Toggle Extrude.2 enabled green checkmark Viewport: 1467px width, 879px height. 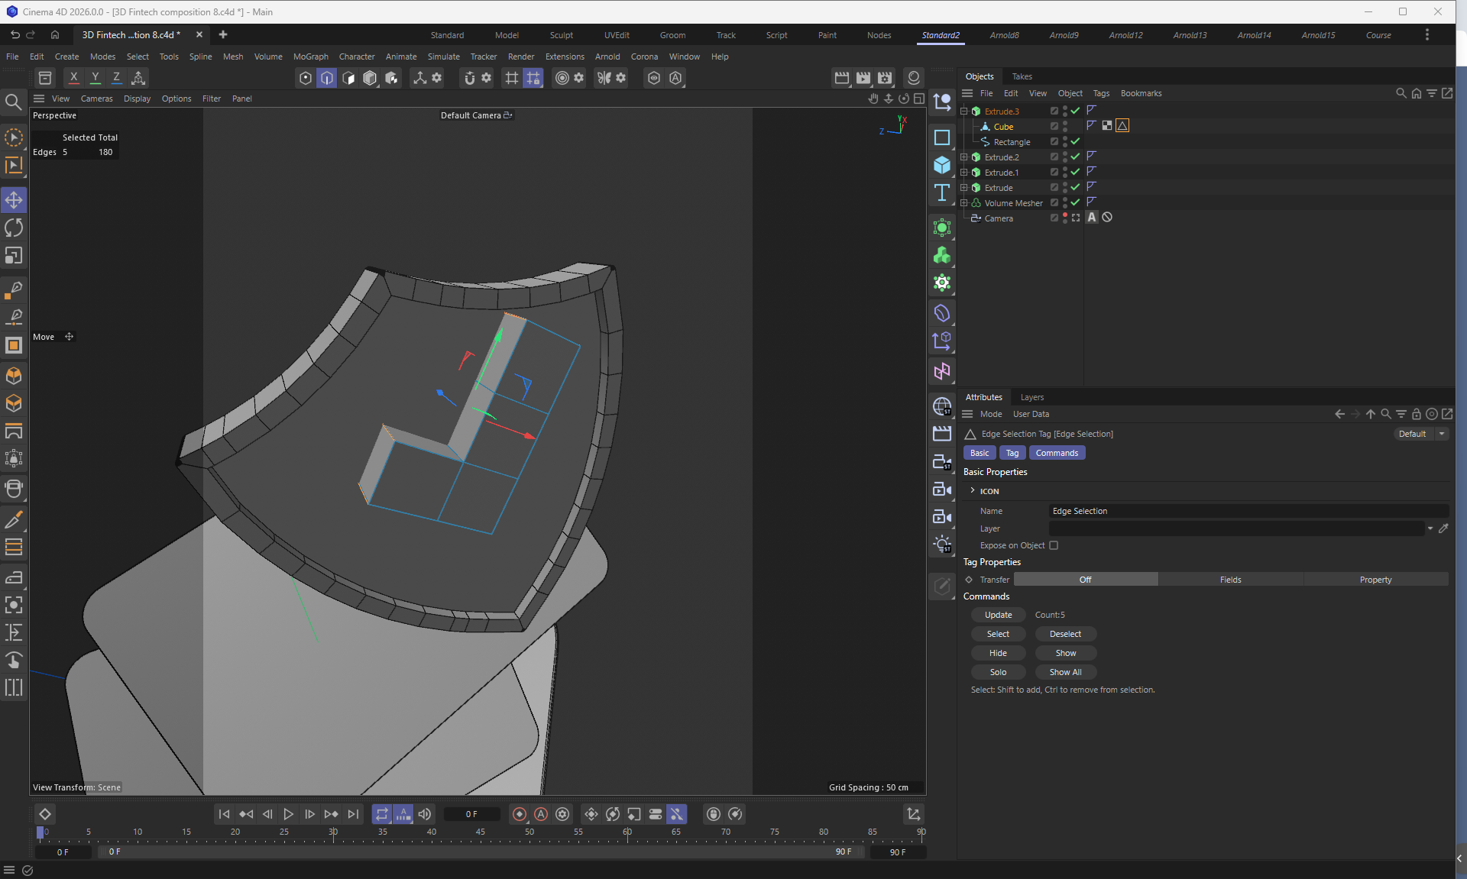click(1075, 157)
